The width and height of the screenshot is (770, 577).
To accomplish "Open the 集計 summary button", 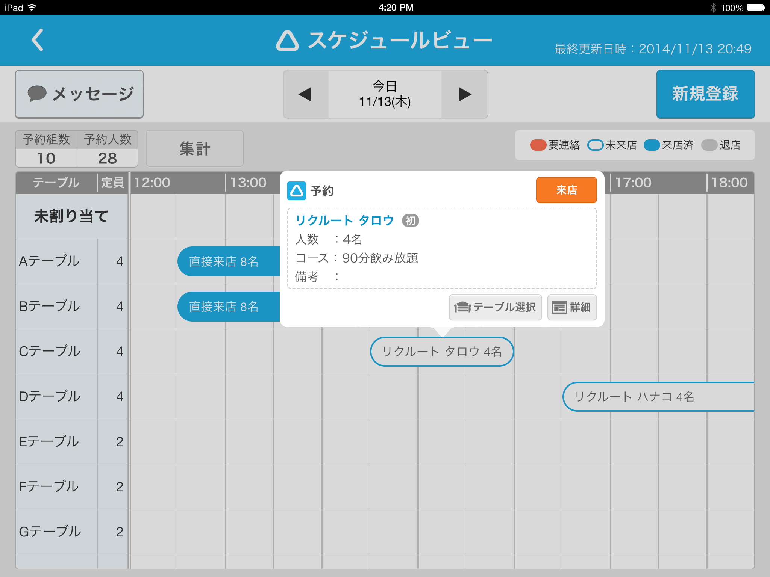I will tap(194, 148).
